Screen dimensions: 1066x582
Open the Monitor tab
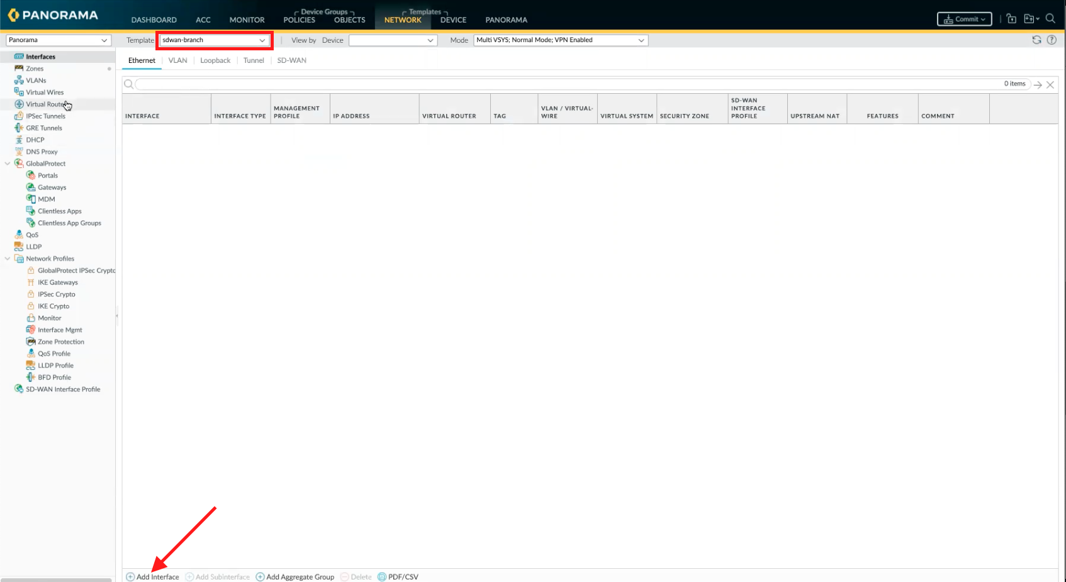coord(247,20)
